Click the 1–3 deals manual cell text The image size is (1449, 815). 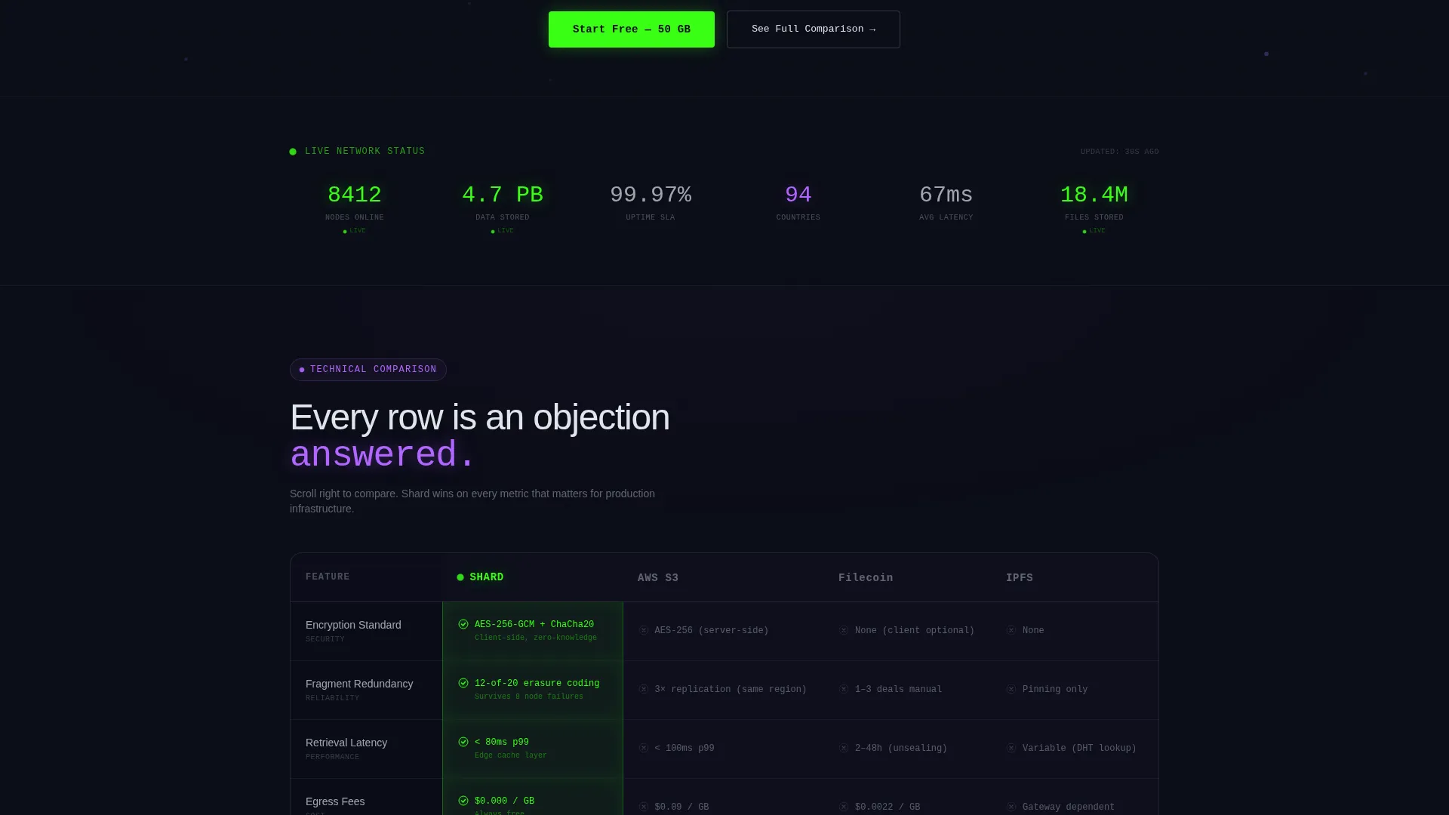(x=898, y=690)
